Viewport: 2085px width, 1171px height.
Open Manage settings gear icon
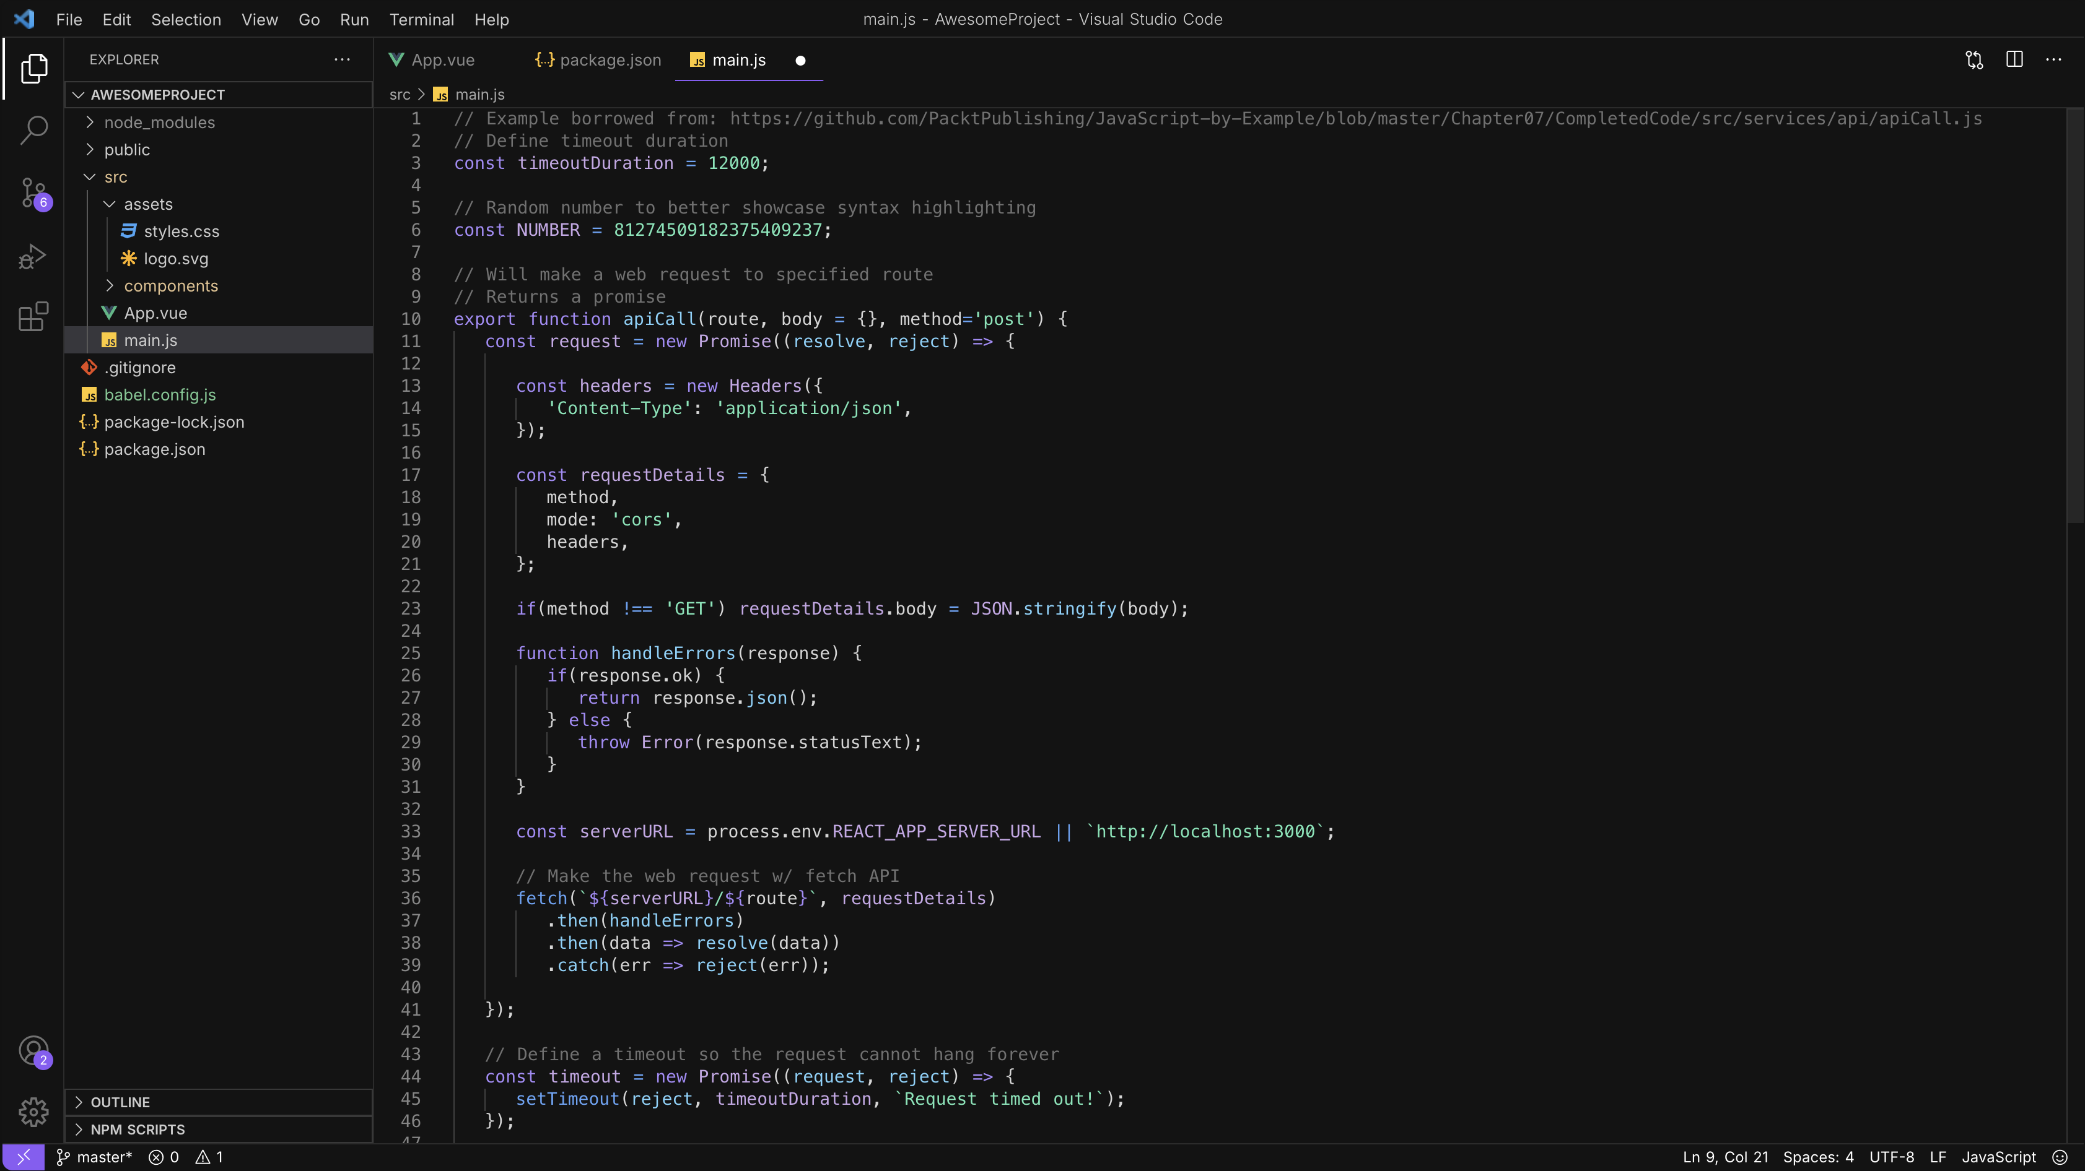(33, 1112)
